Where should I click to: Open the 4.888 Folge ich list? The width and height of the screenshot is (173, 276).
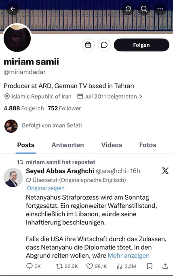24,108
